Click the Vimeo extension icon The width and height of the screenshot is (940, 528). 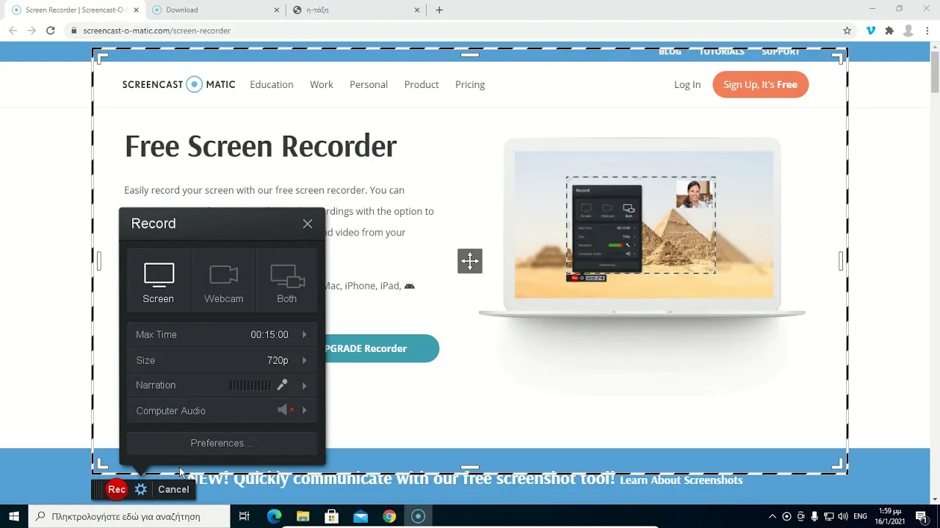[x=871, y=31]
